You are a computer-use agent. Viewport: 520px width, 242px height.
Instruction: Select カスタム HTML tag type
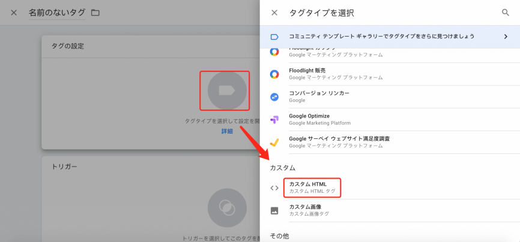[x=390, y=187]
